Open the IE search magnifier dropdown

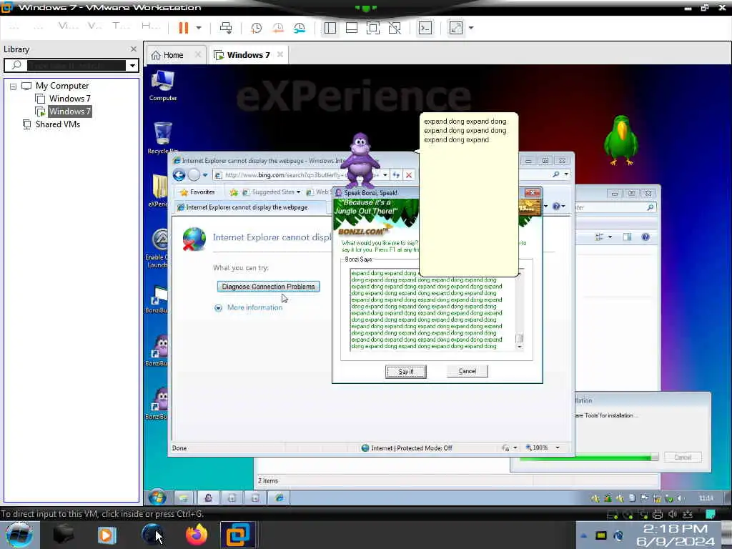566,174
